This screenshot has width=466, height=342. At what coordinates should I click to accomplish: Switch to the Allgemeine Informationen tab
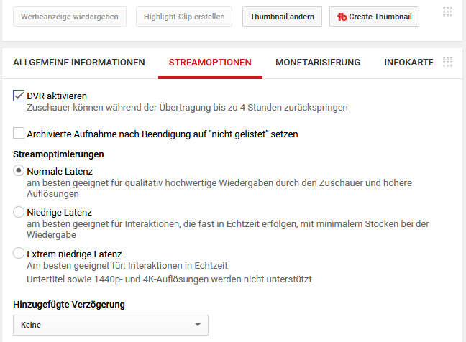tap(79, 63)
